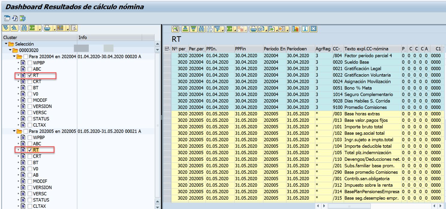Screen dimensions: 446x209
Task: Collapse the Para 202005 en 202005 node
Action: pos(14,131)
